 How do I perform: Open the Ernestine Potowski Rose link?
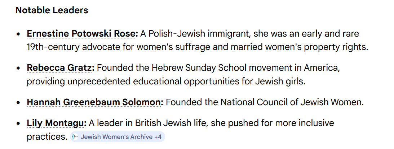click(82, 34)
